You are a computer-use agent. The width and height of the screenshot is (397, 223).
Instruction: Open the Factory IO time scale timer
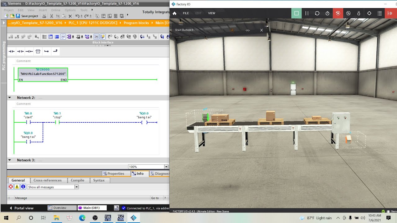tap(328, 13)
